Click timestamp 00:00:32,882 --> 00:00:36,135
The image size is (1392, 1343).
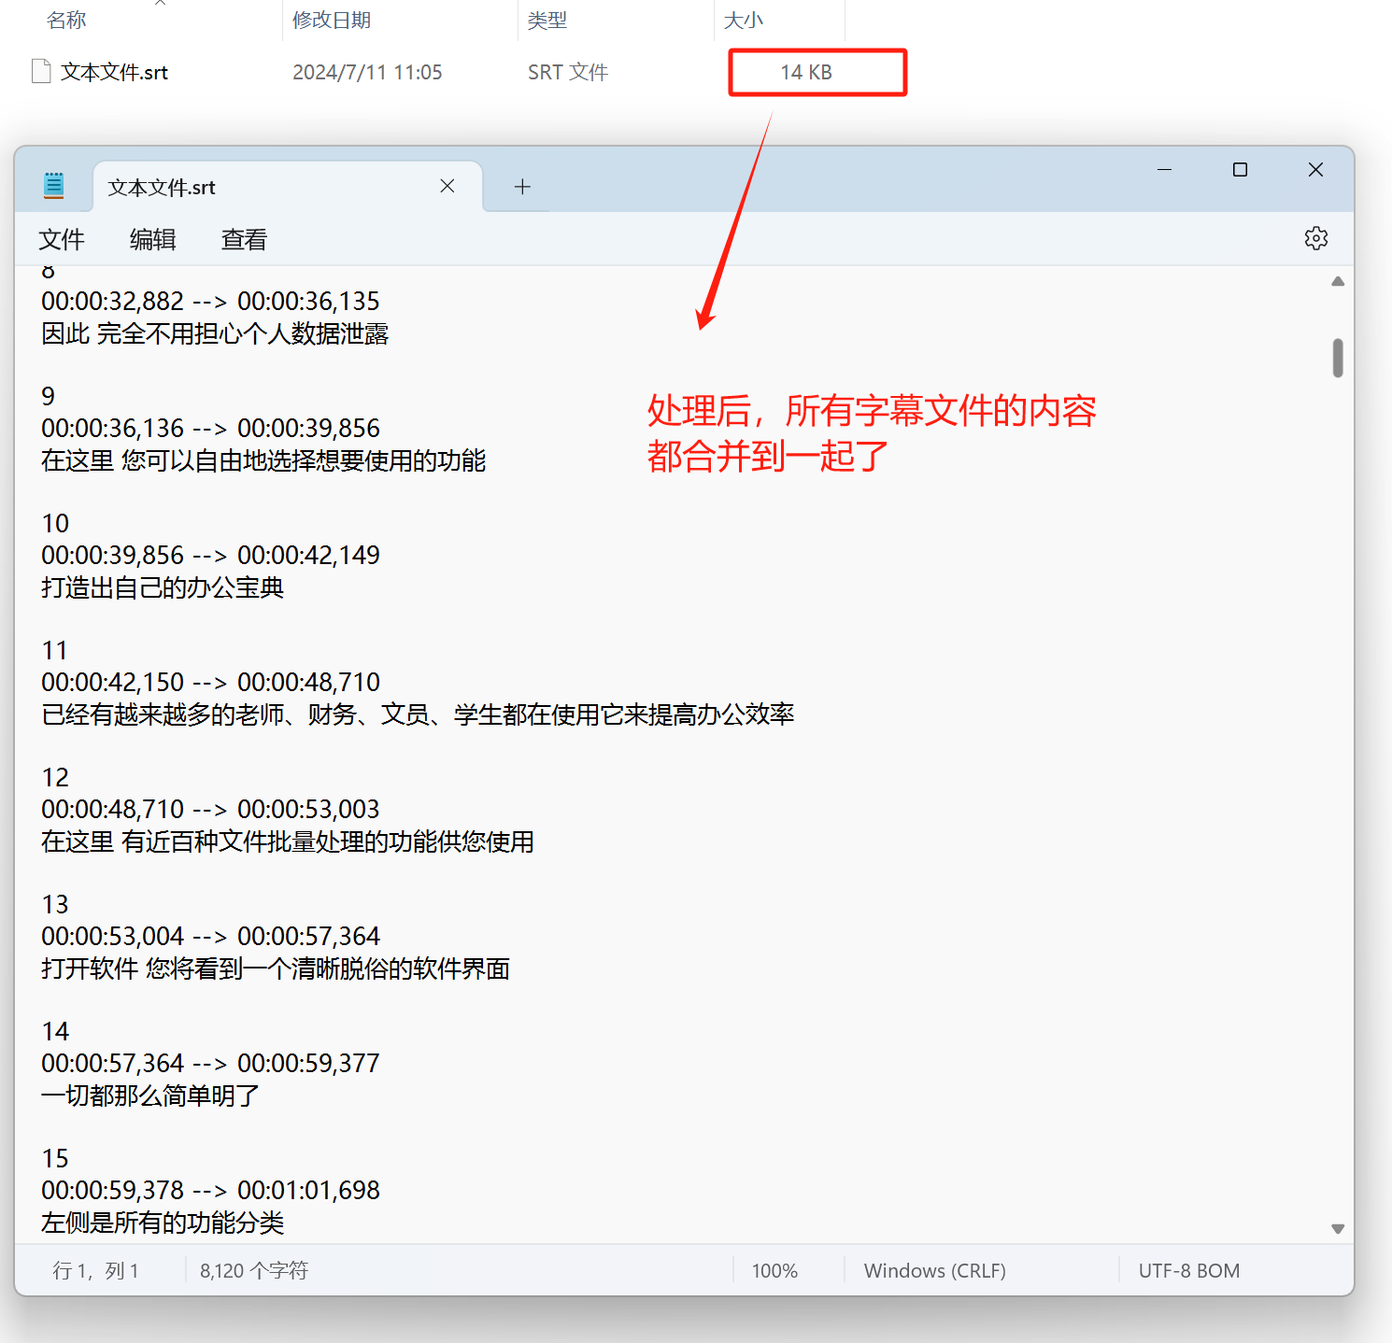pyautogui.click(x=210, y=302)
